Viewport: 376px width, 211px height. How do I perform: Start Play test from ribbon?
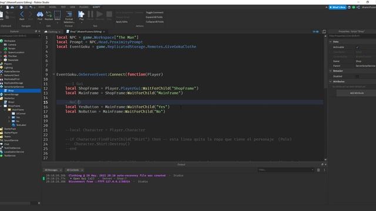tap(81, 15)
